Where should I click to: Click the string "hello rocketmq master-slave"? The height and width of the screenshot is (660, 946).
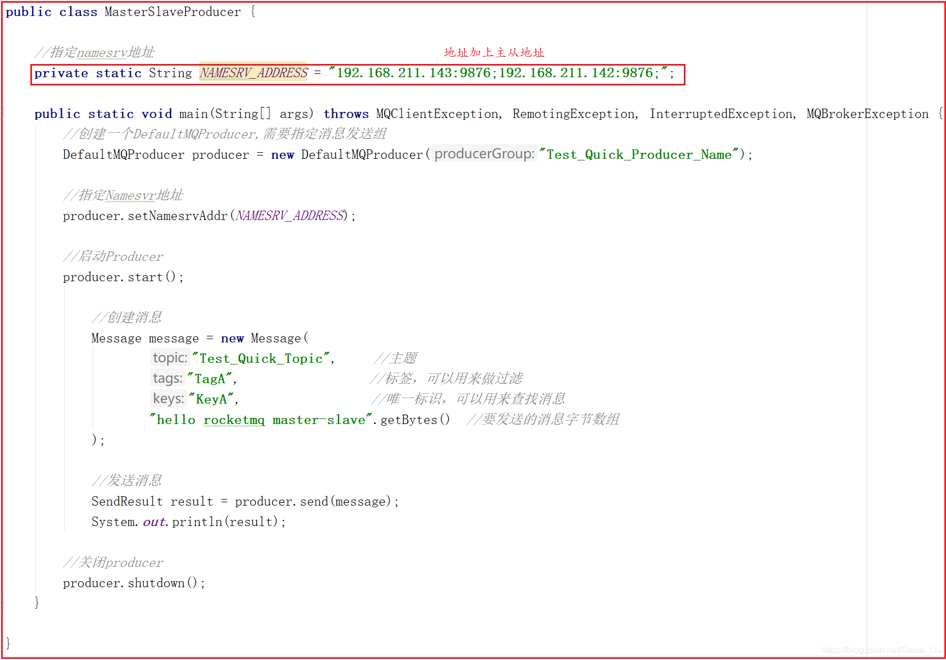tap(261, 420)
